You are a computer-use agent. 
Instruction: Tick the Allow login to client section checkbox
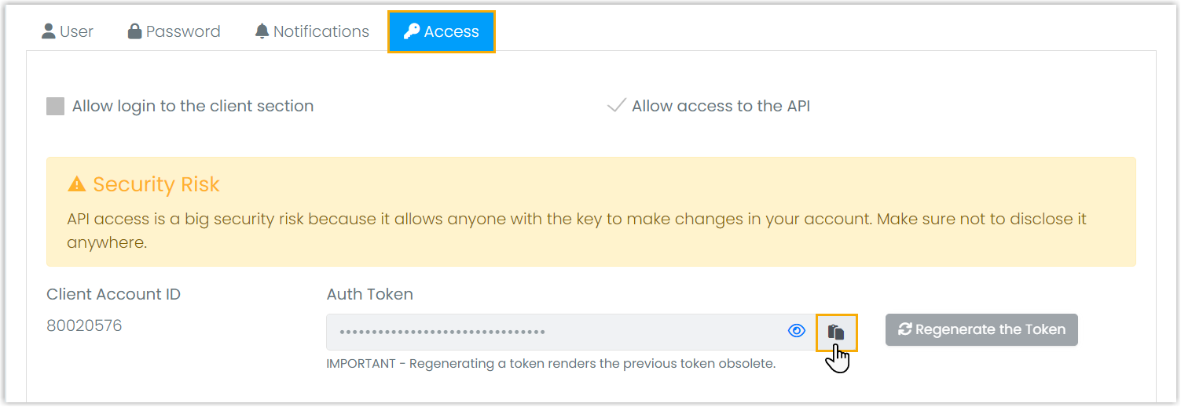click(55, 107)
